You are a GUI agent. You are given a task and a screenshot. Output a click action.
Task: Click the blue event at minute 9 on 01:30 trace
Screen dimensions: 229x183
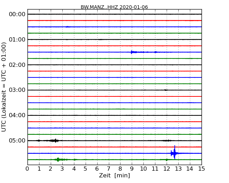pyautogui.click(x=132, y=52)
